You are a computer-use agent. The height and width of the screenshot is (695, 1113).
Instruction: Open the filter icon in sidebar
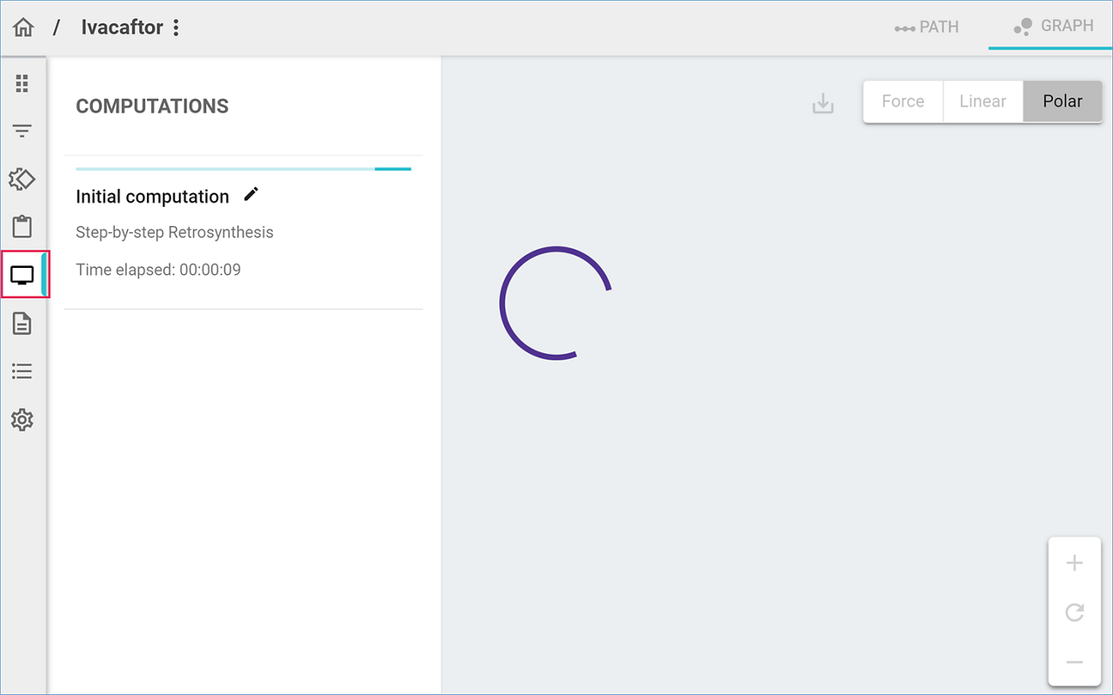[x=22, y=131]
